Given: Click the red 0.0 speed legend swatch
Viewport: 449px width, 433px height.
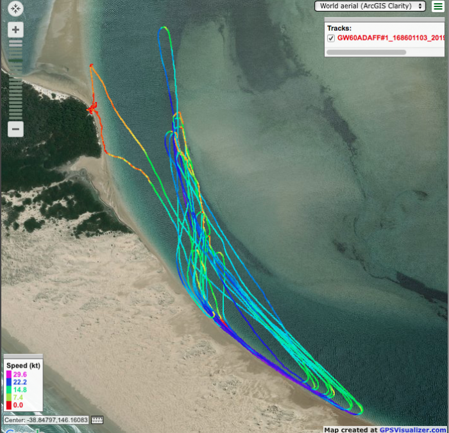Looking at the screenshot, I should (x=9, y=405).
